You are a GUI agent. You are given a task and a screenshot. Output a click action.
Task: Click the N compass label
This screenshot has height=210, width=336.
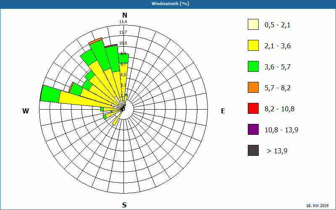[x=125, y=15]
